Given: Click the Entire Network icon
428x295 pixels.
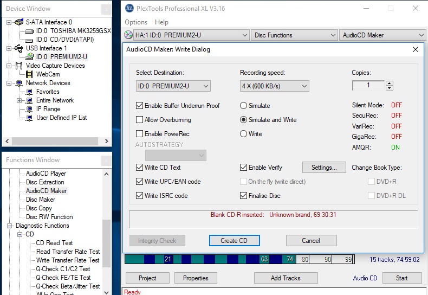Looking at the screenshot, I should pyautogui.click(x=29, y=100).
